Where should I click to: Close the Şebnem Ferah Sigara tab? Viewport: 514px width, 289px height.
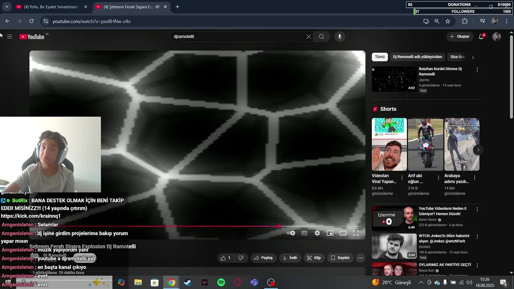[165, 7]
